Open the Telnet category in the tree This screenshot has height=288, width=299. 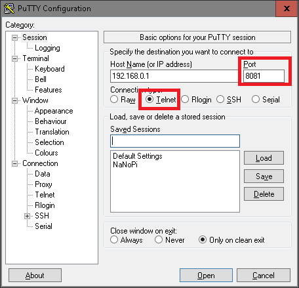tap(45, 195)
